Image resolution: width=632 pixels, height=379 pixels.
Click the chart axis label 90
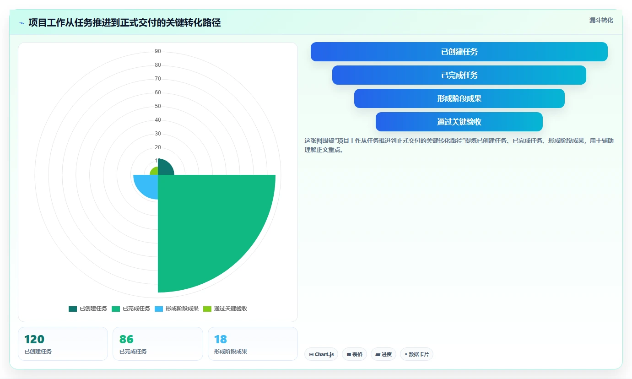(x=158, y=51)
